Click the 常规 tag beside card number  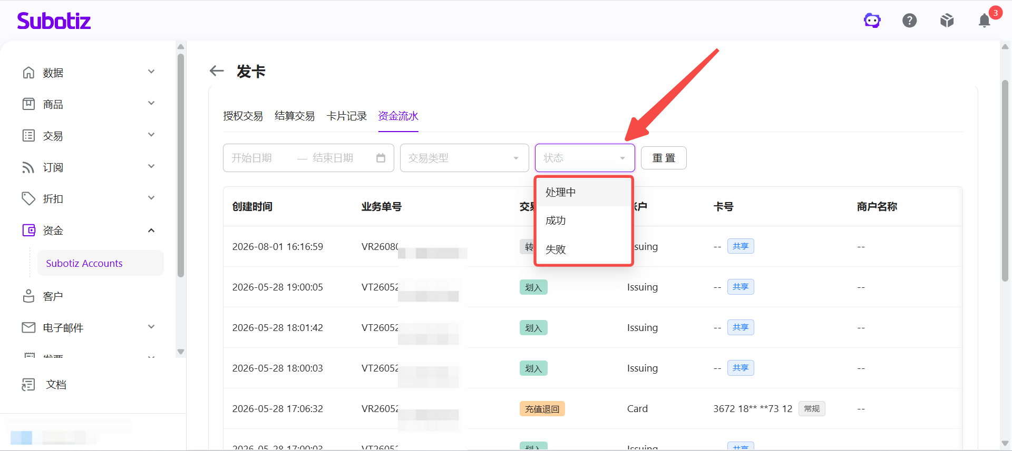[x=812, y=409]
